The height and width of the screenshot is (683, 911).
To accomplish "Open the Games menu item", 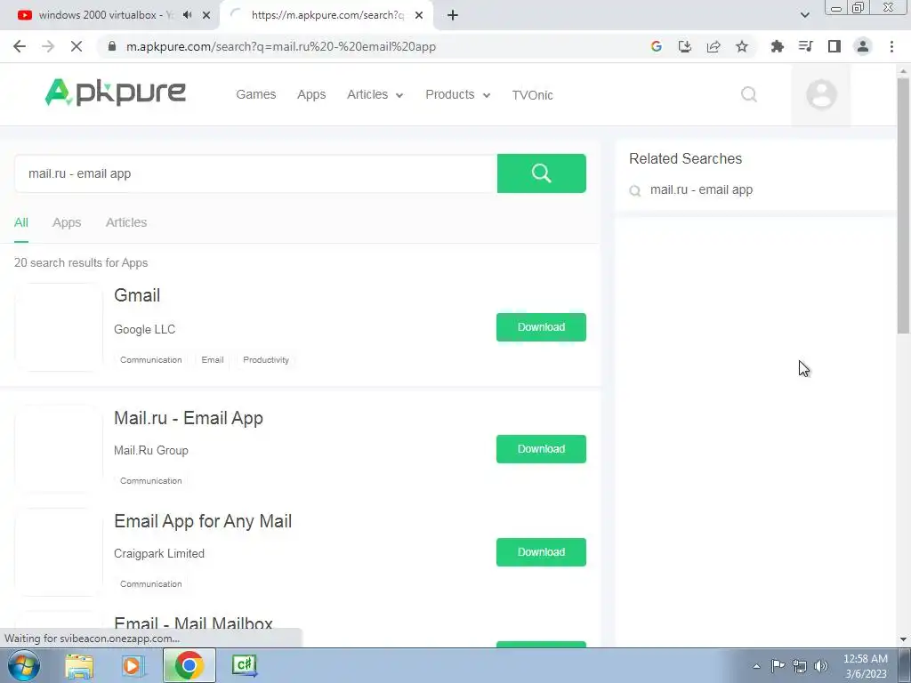I will (x=255, y=94).
